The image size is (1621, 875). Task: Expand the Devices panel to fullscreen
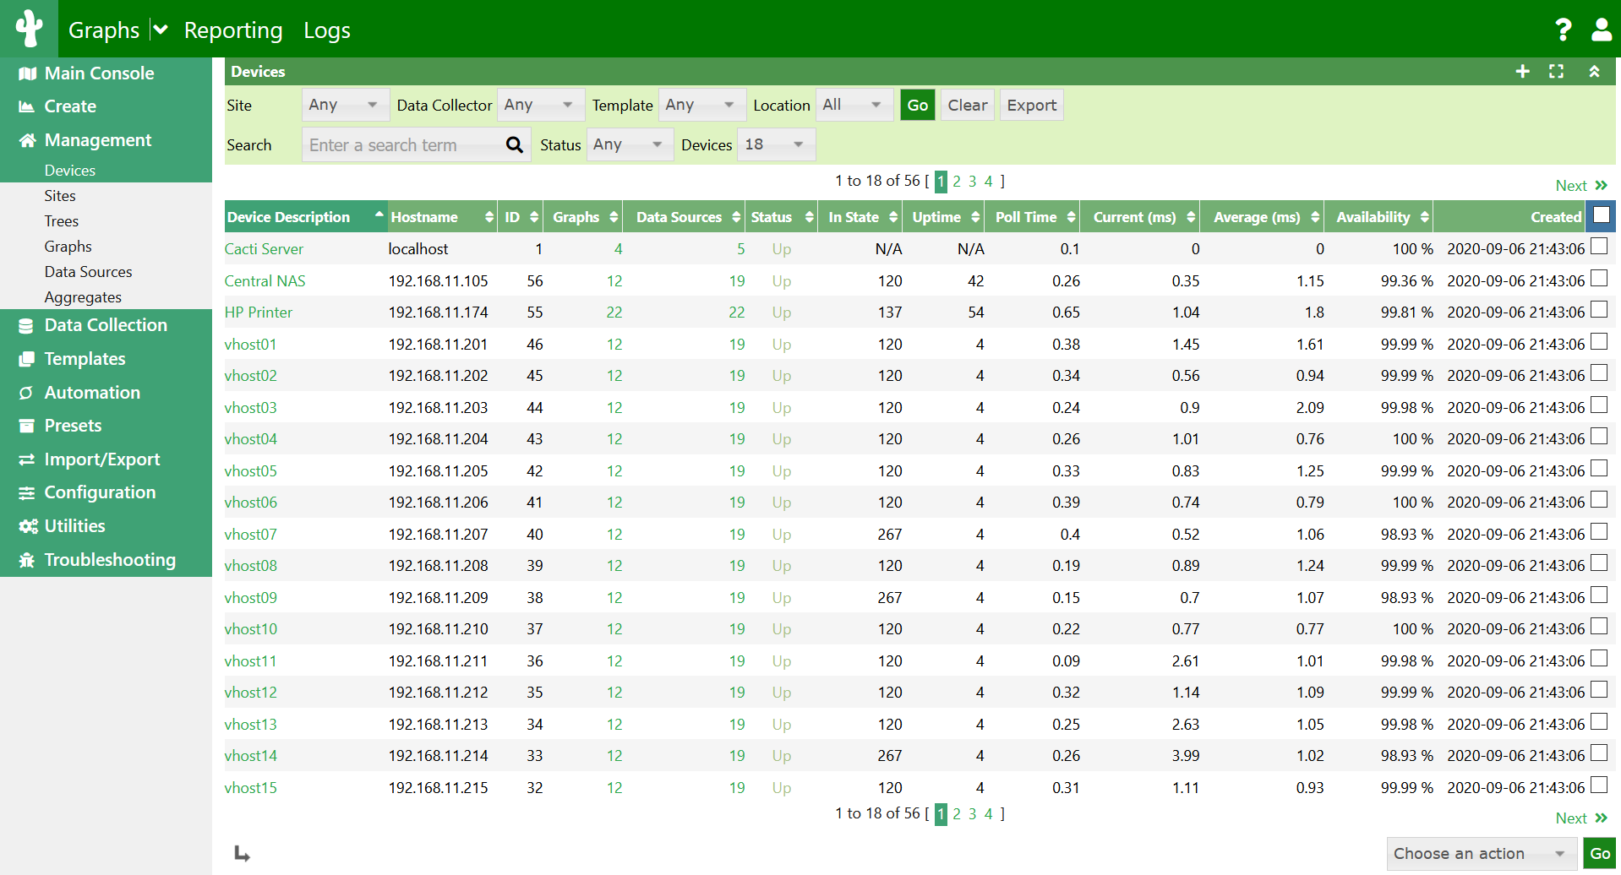point(1557,72)
